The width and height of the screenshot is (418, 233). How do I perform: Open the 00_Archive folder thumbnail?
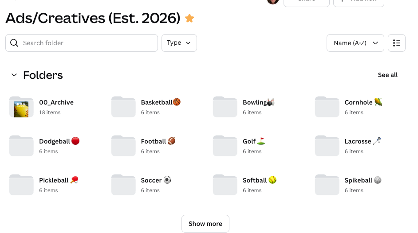pyautogui.click(x=21, y=107)
